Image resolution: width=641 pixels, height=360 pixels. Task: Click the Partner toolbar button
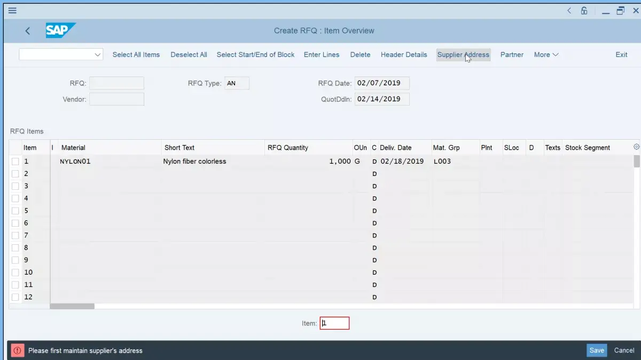[512, 54]
